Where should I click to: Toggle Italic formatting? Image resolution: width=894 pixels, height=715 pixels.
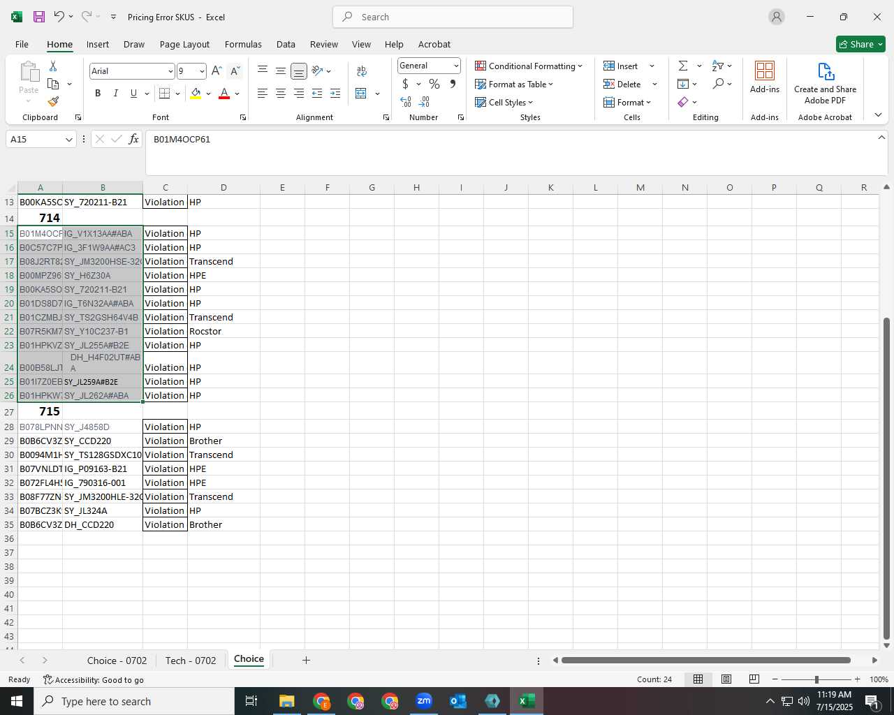click(x=115, y=94)
